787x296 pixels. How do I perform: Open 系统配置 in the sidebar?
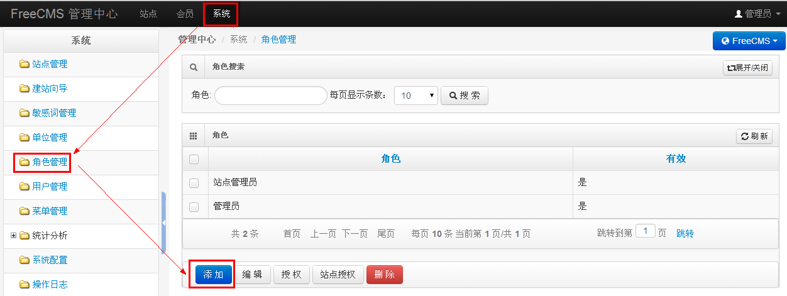tap(50, 260)
